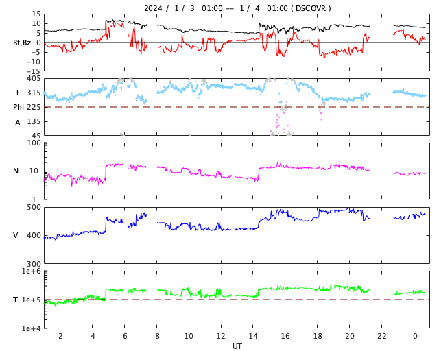Click the 'N' density axis label
This screenshot has width=439, height=351.
(x=16, y=171)
